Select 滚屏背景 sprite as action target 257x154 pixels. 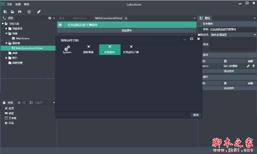coord(88,50)
